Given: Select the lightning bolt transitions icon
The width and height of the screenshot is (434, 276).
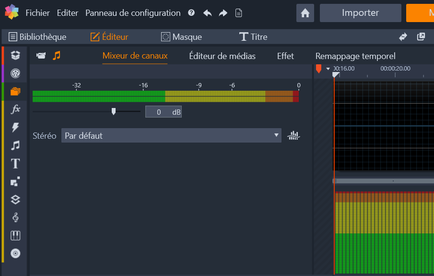Looking at the screenshot, I should (x=15, y=127).
